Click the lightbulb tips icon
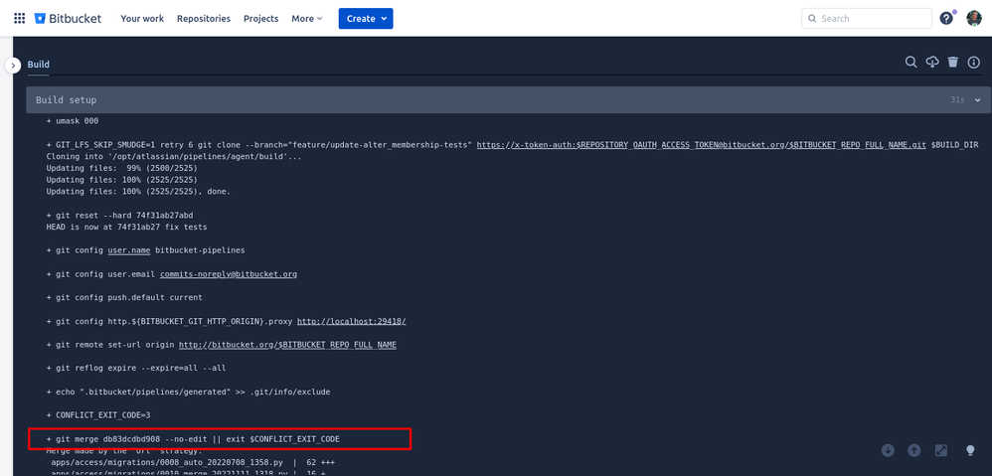Viewport: 992px width, 476px height. point(970,450)
